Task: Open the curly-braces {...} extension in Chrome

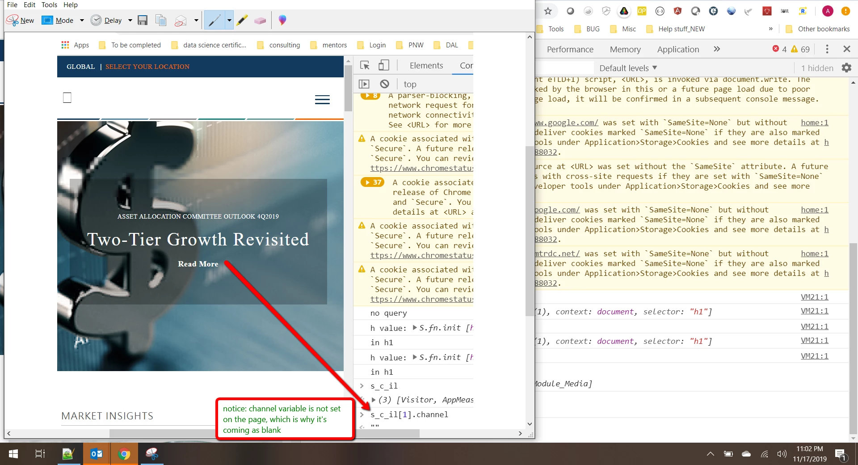Action: tap(660, 11)
